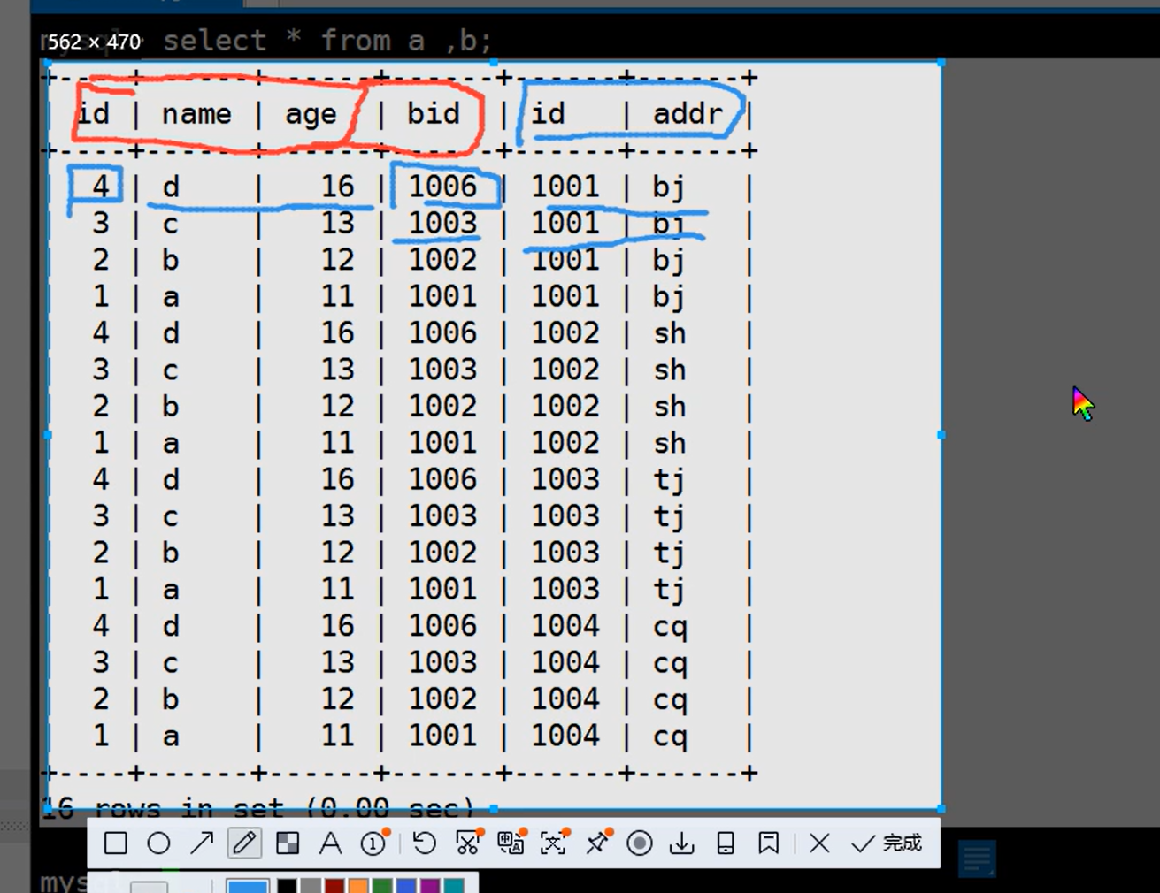Finish the capture with 完成
1160x893 pixels.
887,843
